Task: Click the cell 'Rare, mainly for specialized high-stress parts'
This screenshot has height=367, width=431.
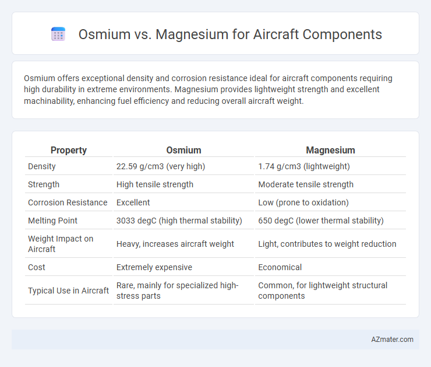Action: click(x=177, y=291)
